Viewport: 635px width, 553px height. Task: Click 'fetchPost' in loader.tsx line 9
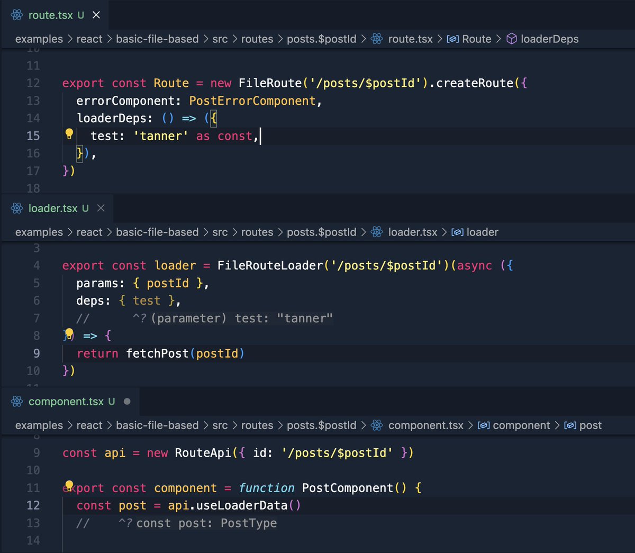pos(157,353)
